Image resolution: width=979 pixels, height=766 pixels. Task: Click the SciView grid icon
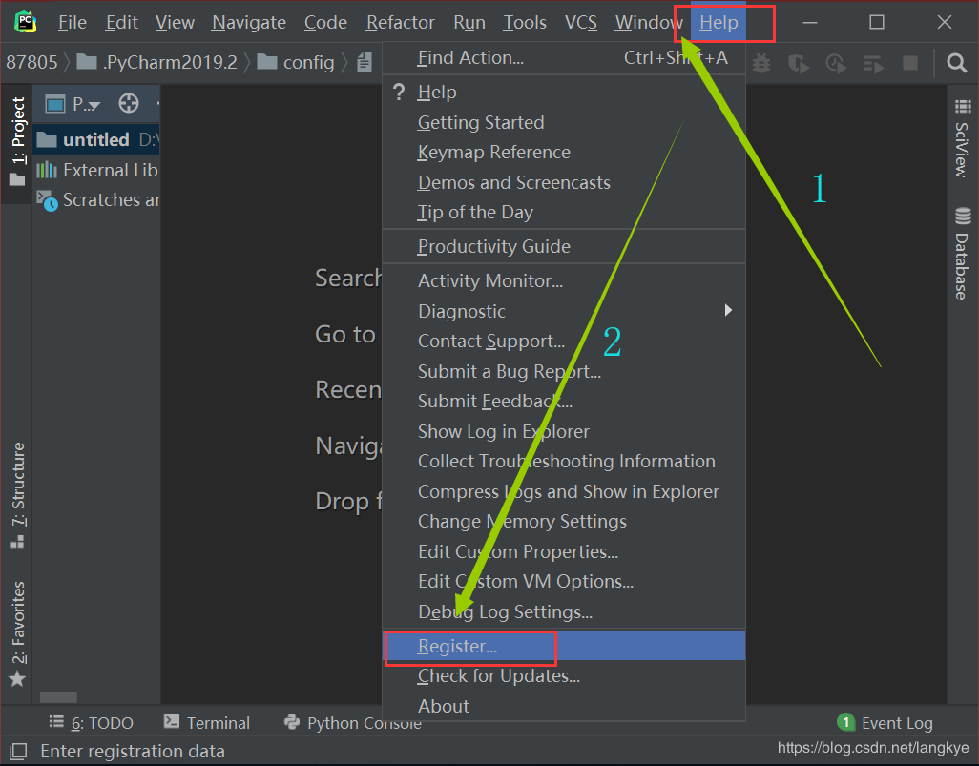pos(963,107)
